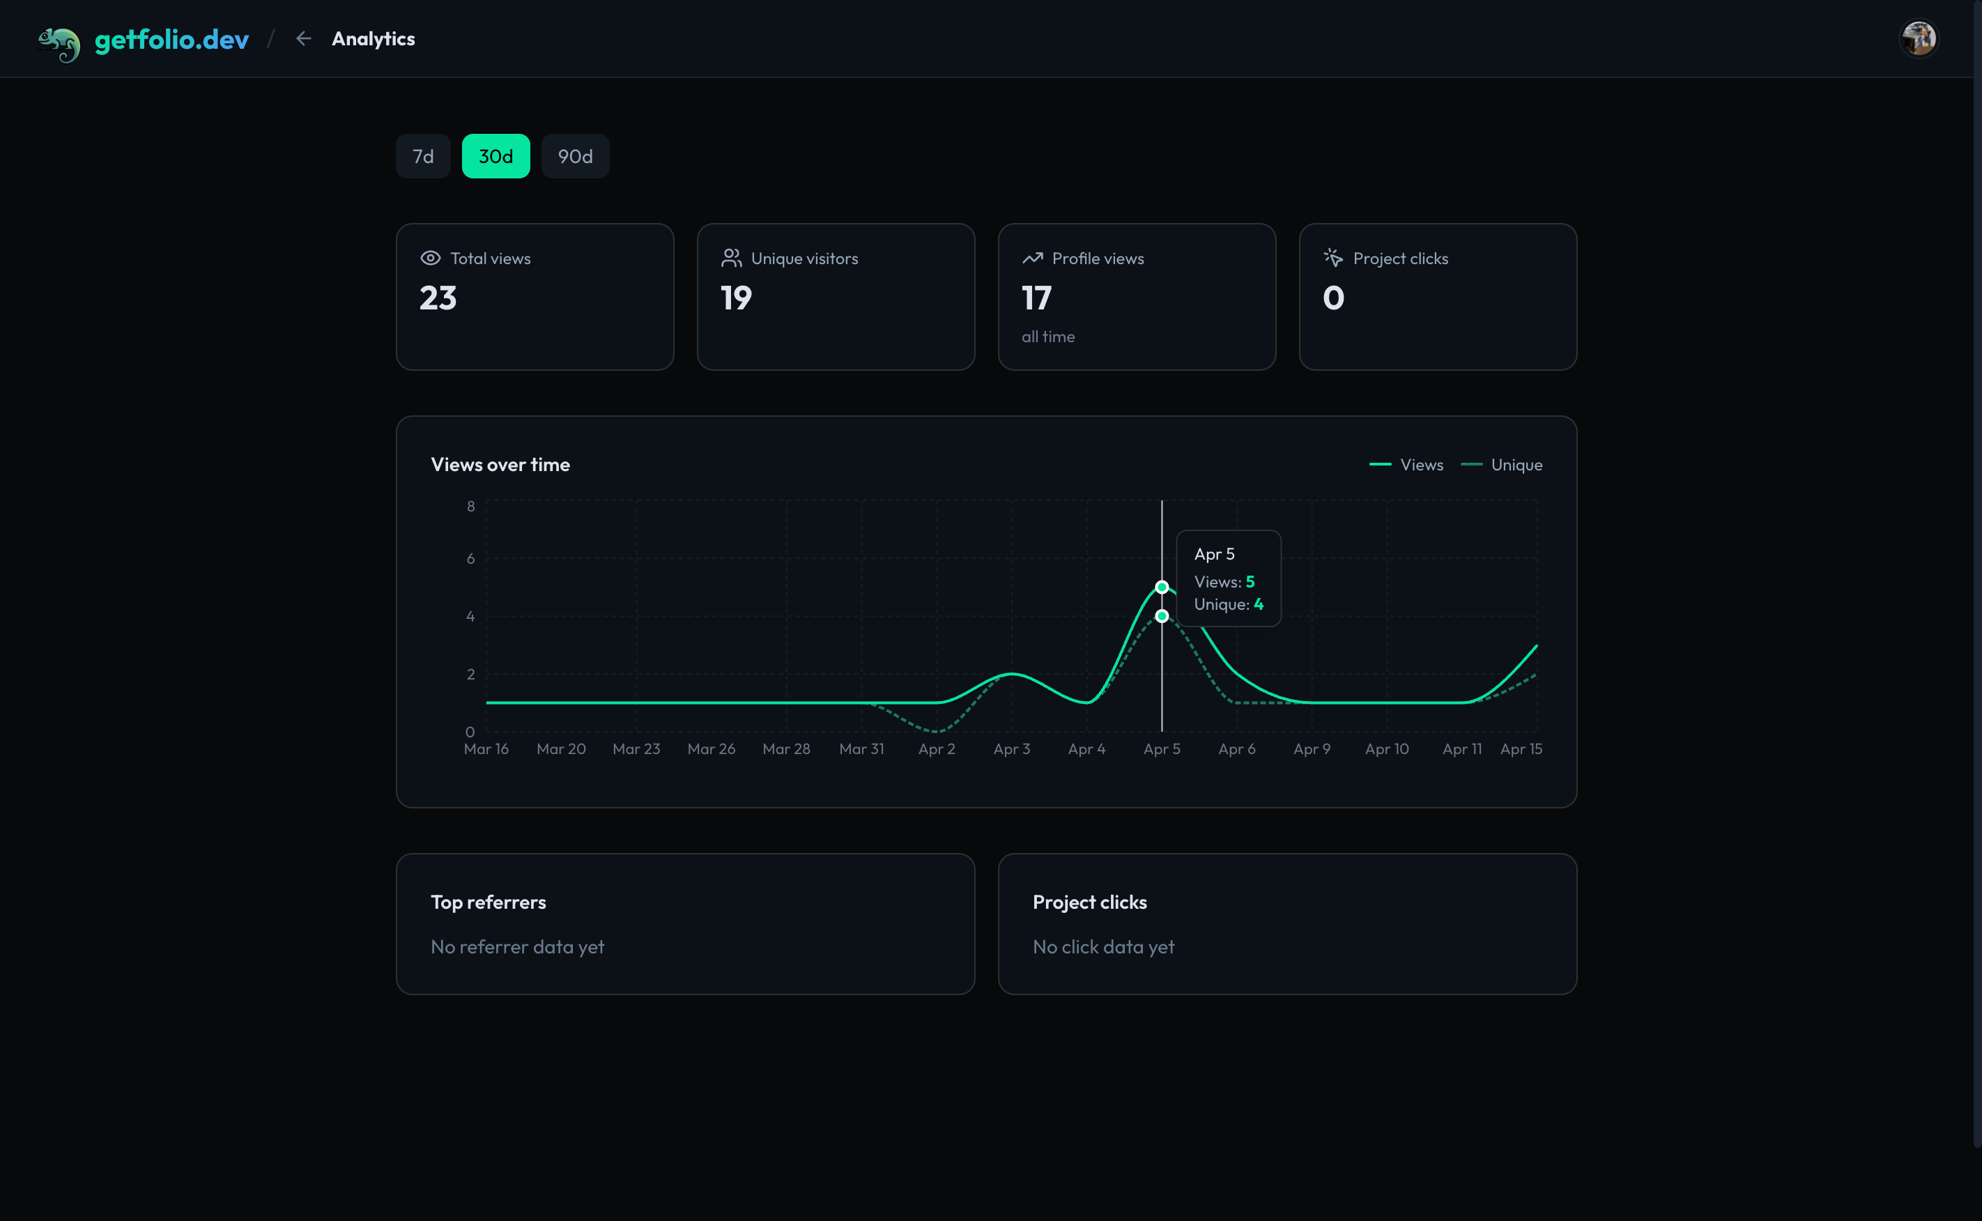Click the back arrow next to Analytics
The width and height of the screenshot is (1982, 1221).
tap(302, 38)
